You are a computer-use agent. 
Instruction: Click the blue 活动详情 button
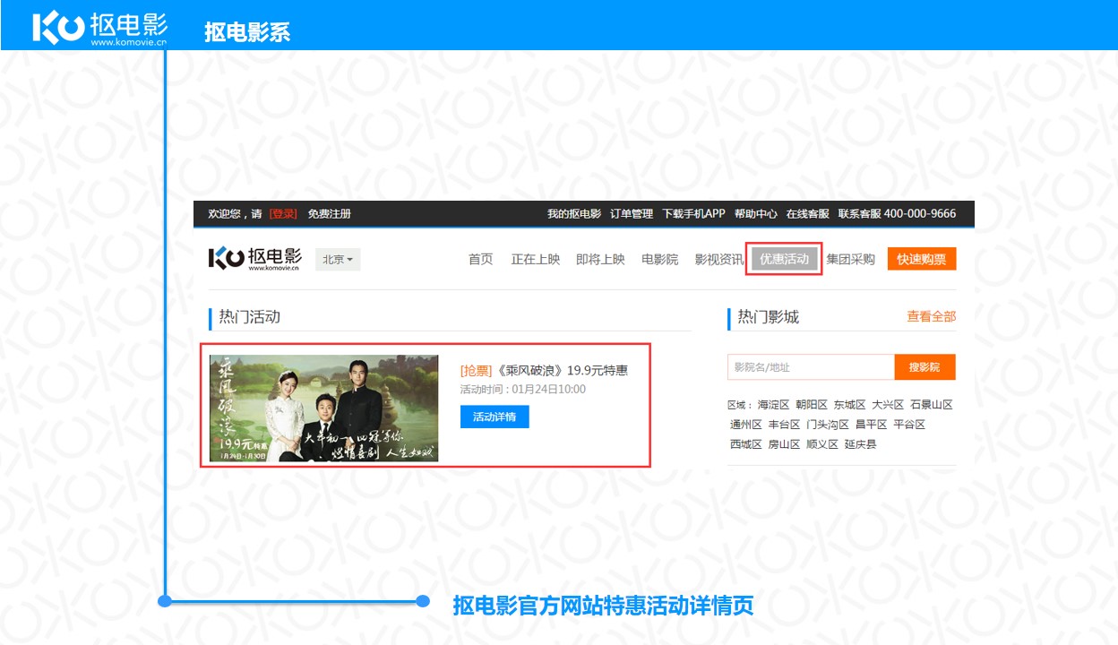[x=494, y=417]
